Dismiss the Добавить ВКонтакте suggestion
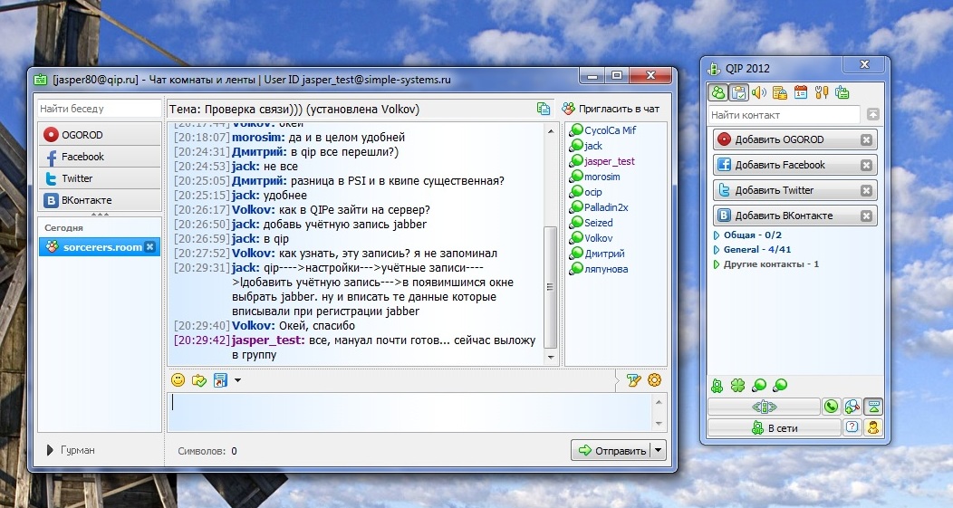The width and height of the screenshot is (953, 508). (x=867, y=216)
